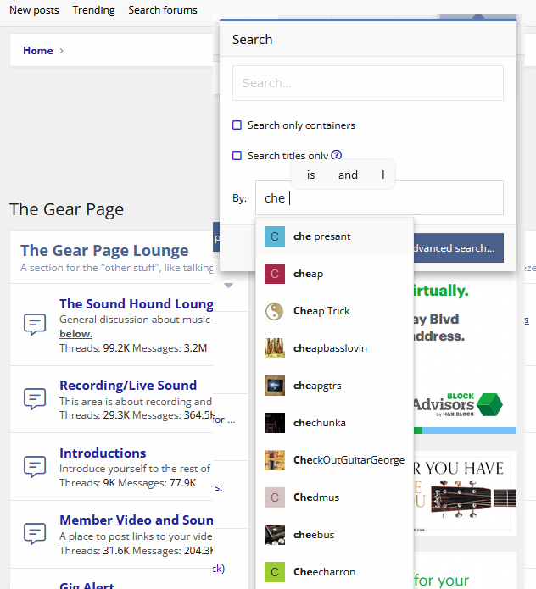Viewport: 536px width, 589px height.
Task: Enable Search only containers checkbox
Action: (x=237, y=125)
